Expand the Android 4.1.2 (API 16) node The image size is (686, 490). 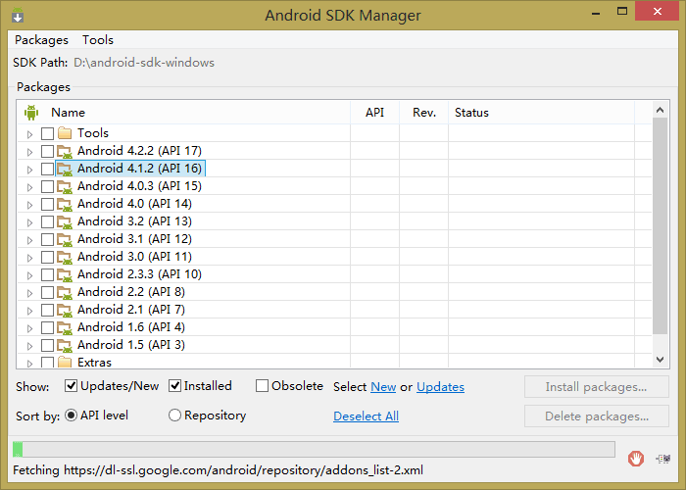pyautogui.click(x=29, y=170)
